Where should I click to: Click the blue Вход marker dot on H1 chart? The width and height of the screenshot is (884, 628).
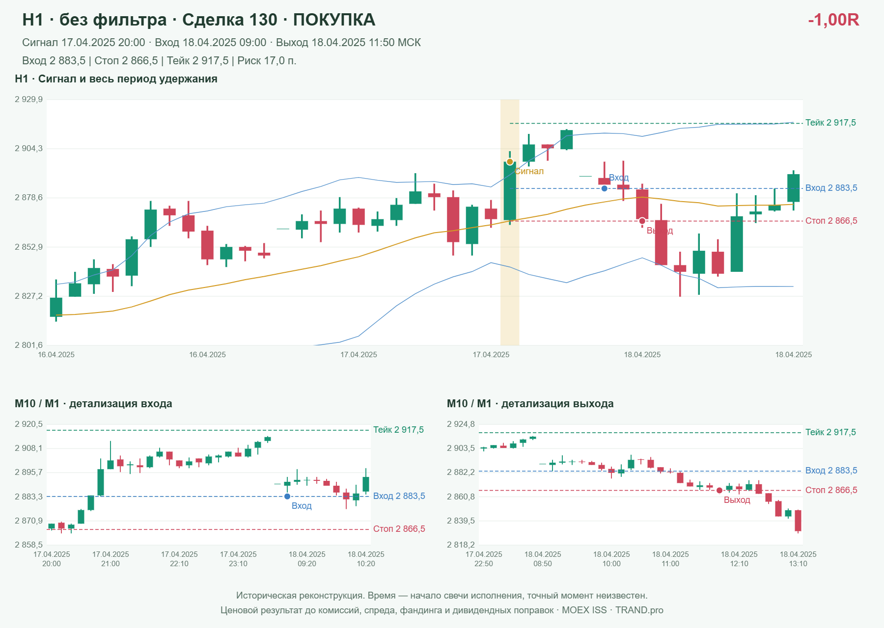pyautogui.click(x=605, y=188)
